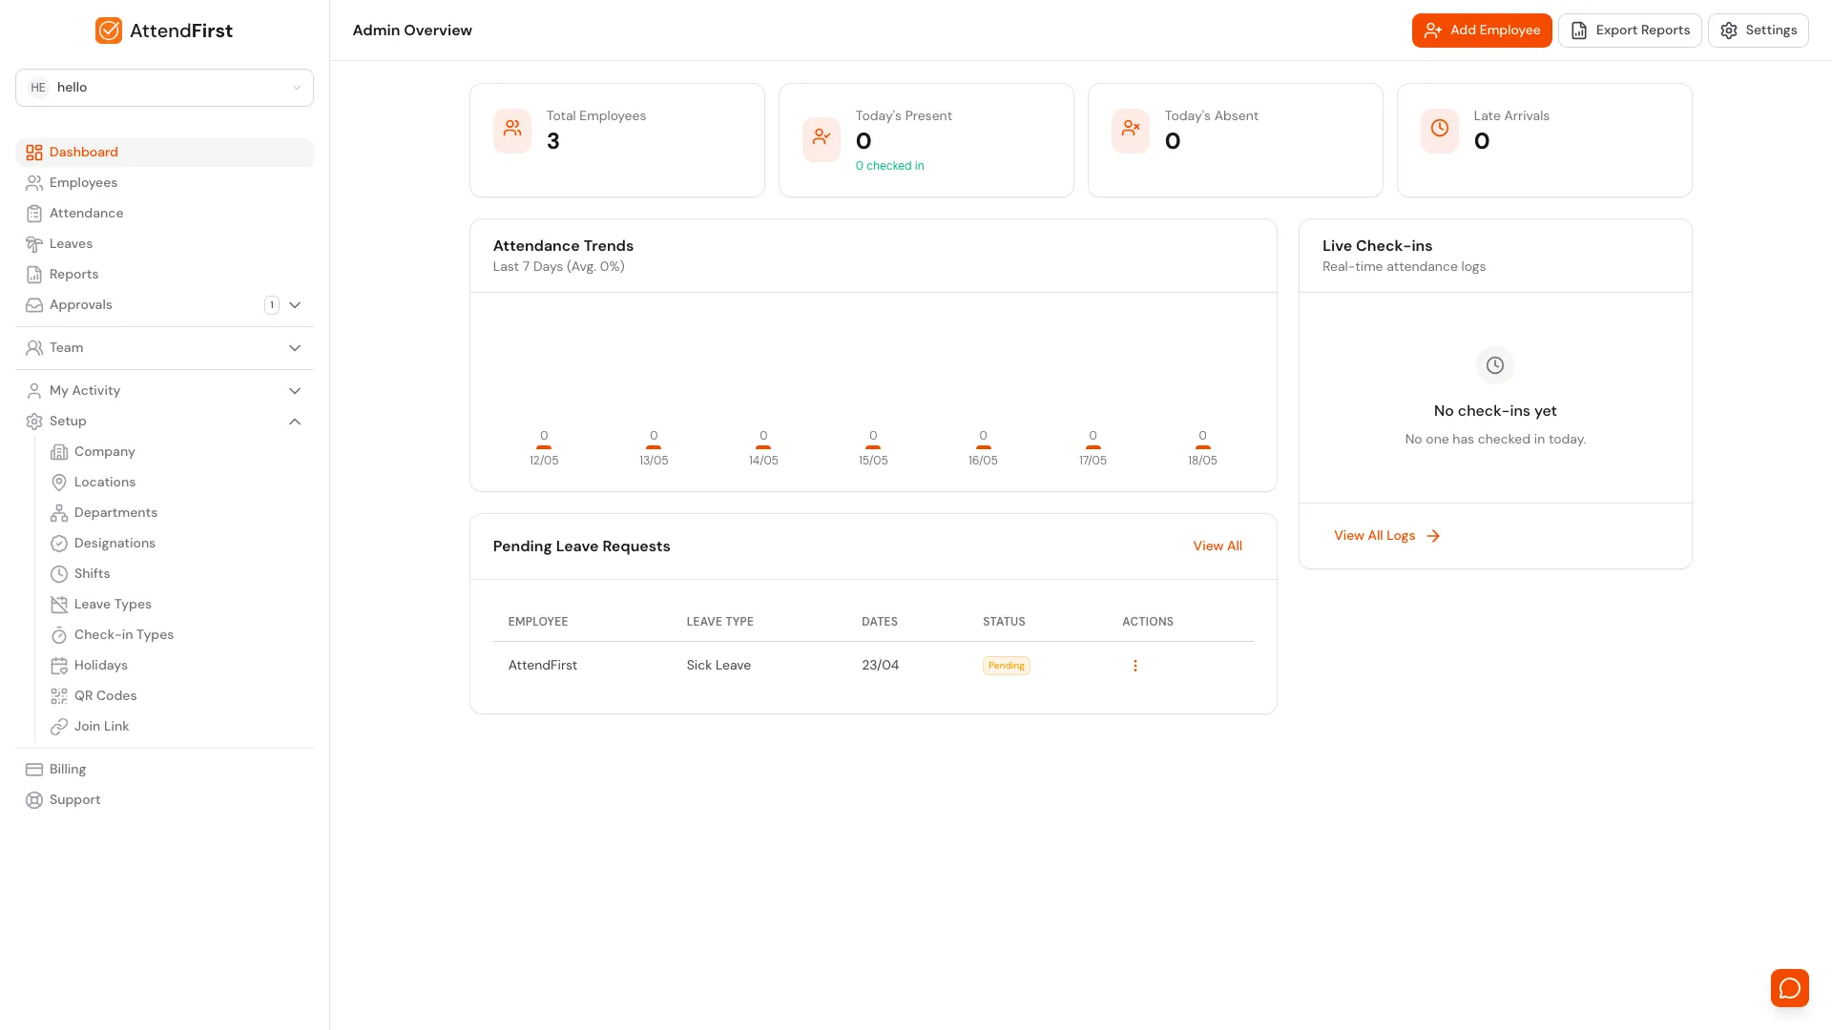Click the Approvals count badge
This screenshot has width=1832, height=1030.
(272, 305)
